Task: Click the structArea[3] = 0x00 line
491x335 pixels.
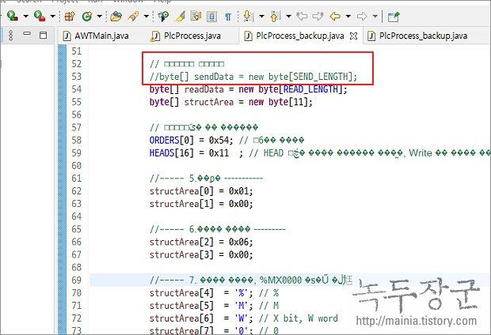Action: 201,254
